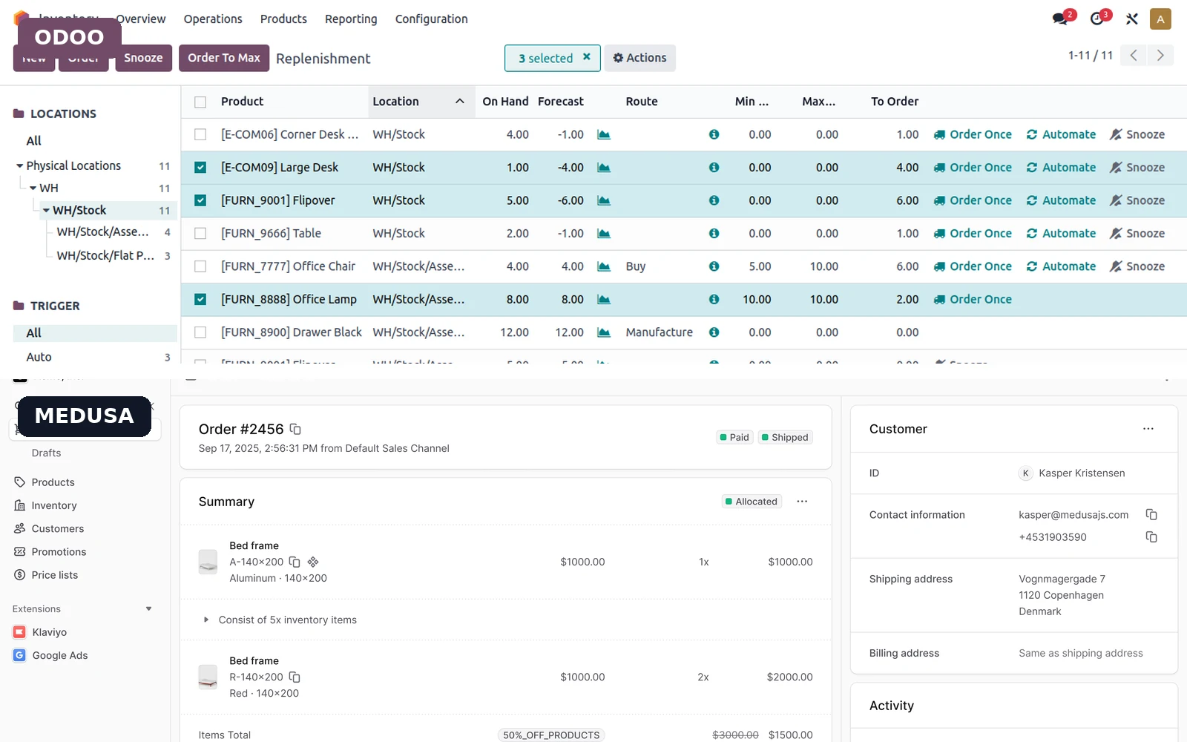Screen dimensions: 1187x742
Task: Collapse the WH/Stock location node
Action: click(46, 210)
